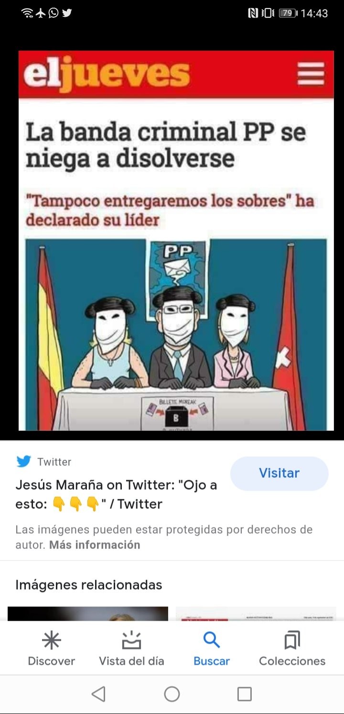Tap the WhatsApp notification icon

point(54,13)
